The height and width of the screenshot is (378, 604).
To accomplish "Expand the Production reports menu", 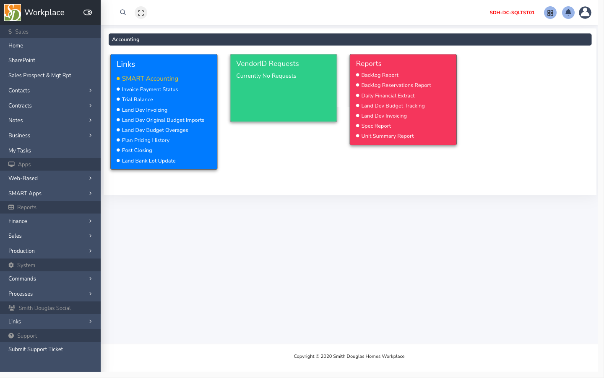I will pyautogui.click(x=50, y=251).
